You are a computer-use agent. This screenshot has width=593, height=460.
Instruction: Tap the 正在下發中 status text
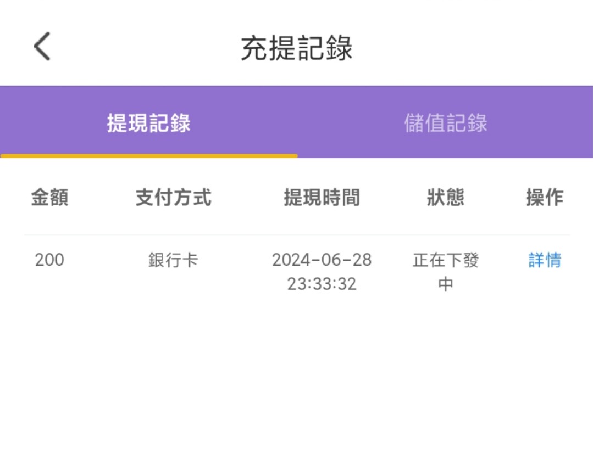444,272
